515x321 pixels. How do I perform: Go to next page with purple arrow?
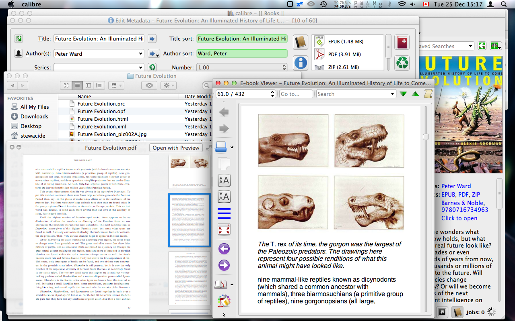(224, 265)
